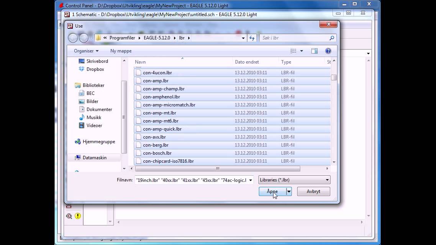Click the change view icon in toolbar

point(293,51)
